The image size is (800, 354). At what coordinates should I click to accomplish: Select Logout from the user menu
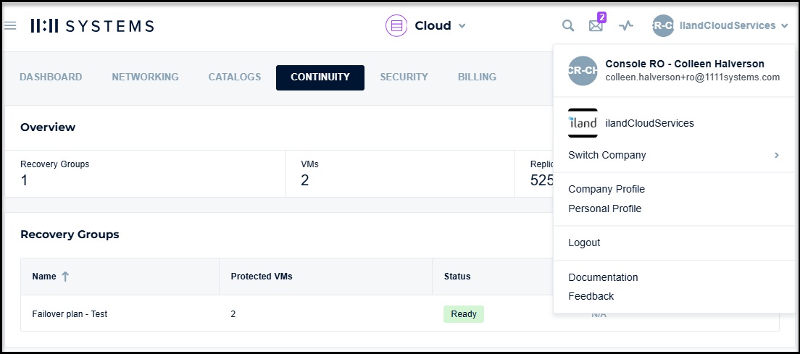pos(584,243)
